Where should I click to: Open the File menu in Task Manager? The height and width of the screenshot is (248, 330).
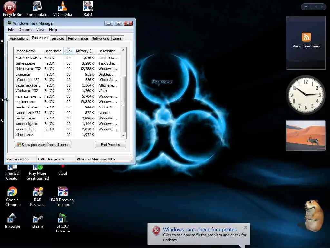pos(11,30)
